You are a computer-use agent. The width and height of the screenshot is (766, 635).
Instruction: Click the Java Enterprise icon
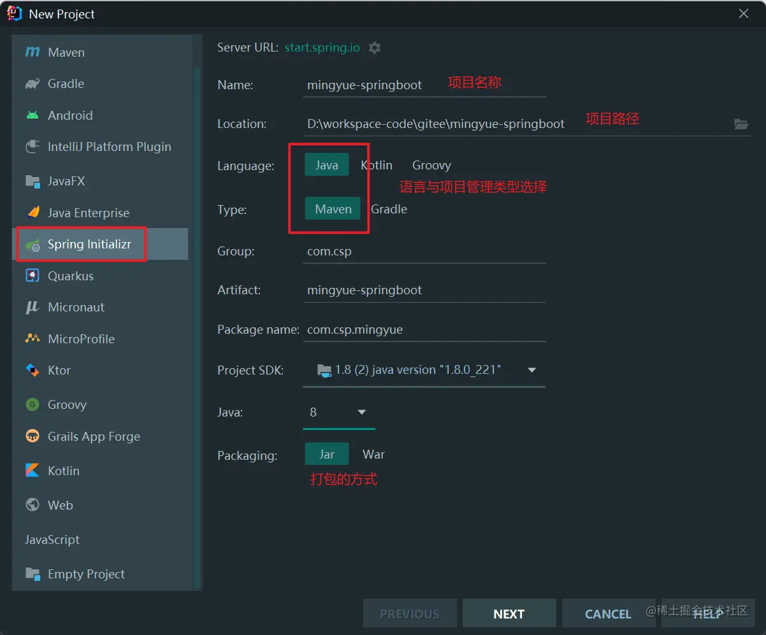[33, 213]
